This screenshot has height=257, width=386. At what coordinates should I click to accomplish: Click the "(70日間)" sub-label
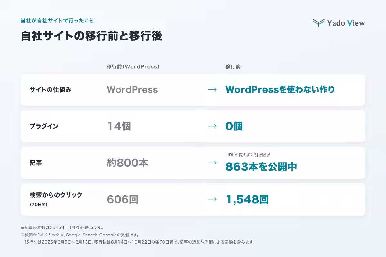pos(39,204)
